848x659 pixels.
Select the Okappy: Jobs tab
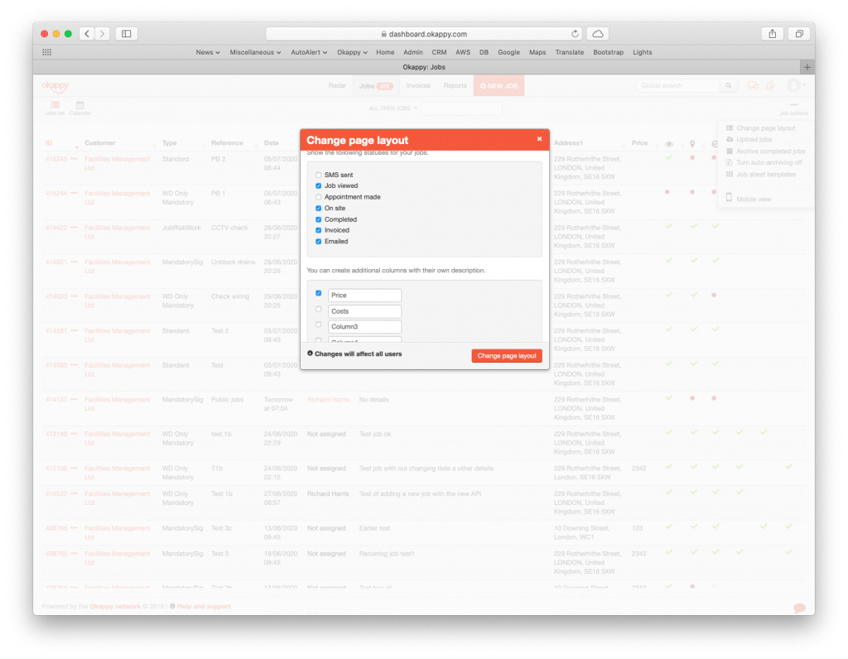(x=424, y=67)
